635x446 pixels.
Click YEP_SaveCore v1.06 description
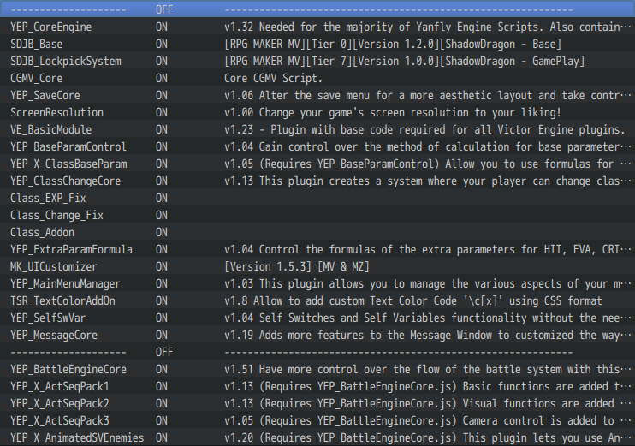point(428,95)
